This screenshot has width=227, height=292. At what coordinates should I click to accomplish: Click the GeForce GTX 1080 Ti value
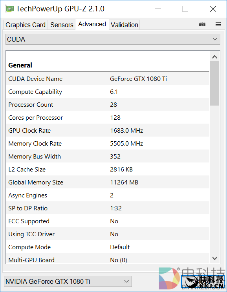138,79
